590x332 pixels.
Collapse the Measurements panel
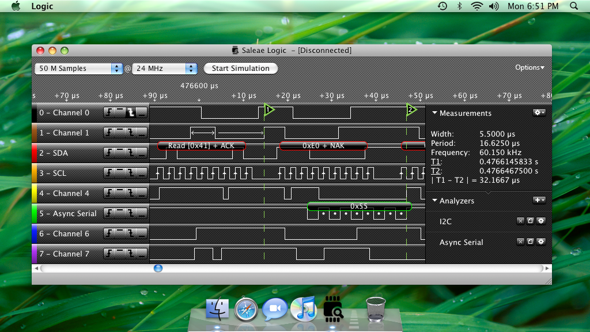point(435,114)
